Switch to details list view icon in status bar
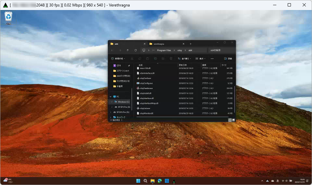Viewport: 312px width, 185px height. (x=230, y=120)
